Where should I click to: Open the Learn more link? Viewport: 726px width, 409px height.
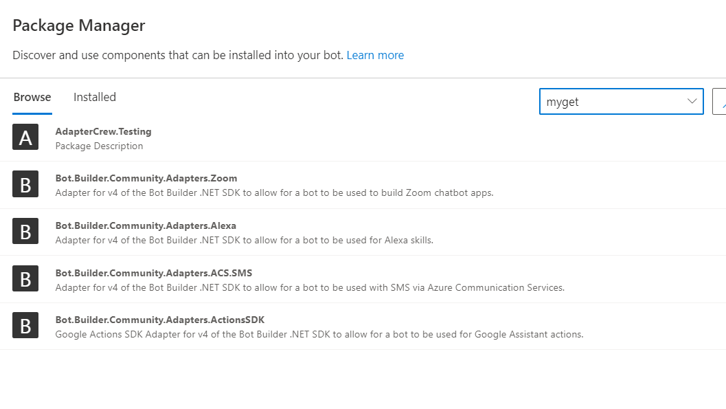click(375, 55)
